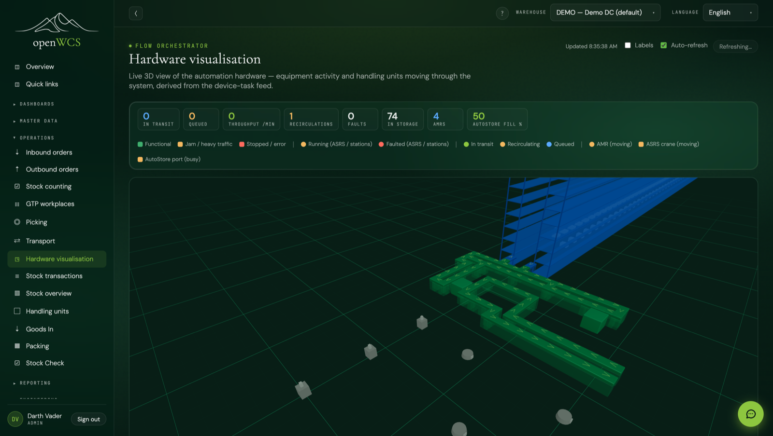The width and height of the screenshot is (773, 436).
Task: Click the Faults stat card
Action: click(360, 119)
